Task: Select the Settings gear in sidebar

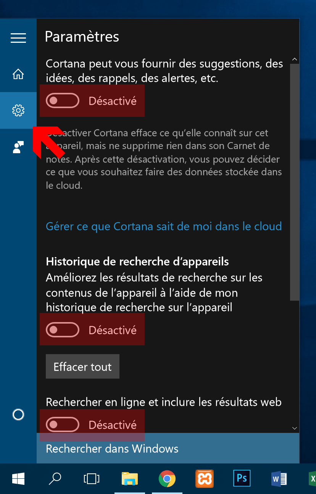Action: (18, 110)
